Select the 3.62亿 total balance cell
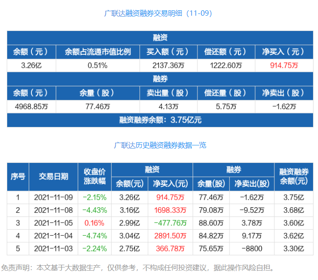The height and width of the screenshot is (280, 318). click(294, 236)
